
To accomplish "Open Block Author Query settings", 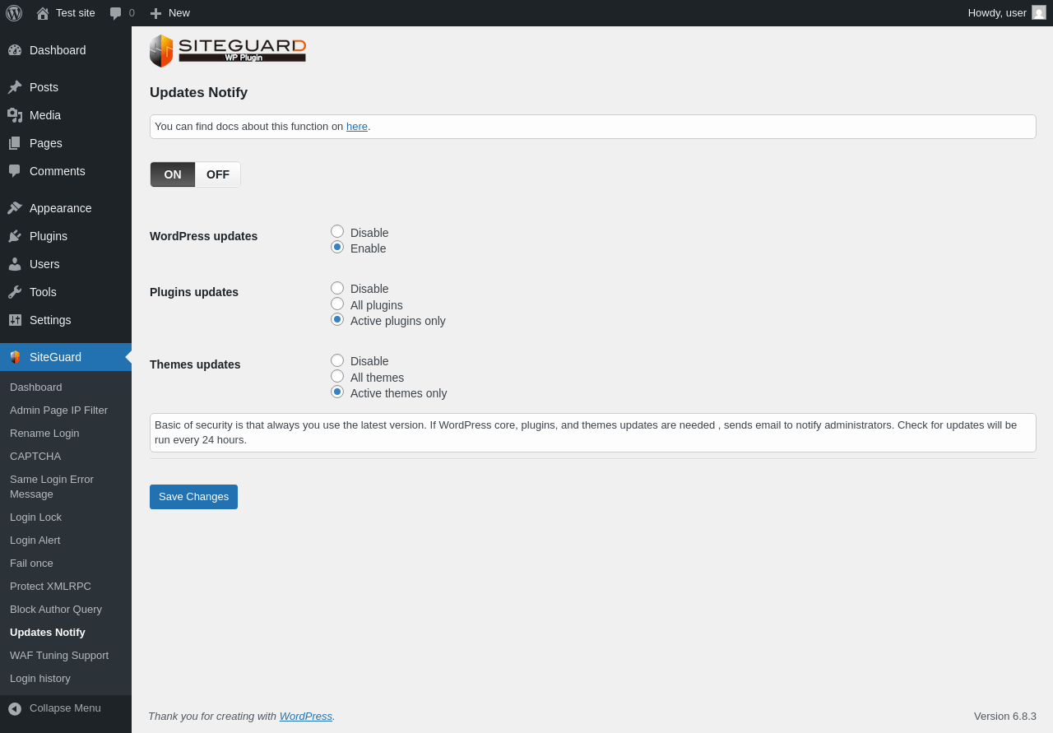I will 66,610.
